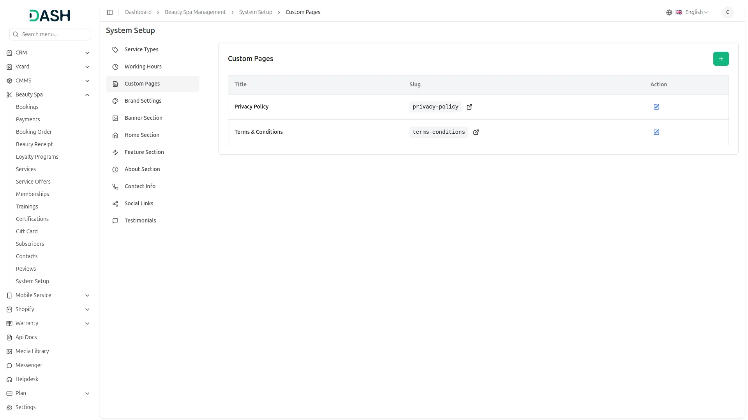Click the globe language icon

[669, 12]
